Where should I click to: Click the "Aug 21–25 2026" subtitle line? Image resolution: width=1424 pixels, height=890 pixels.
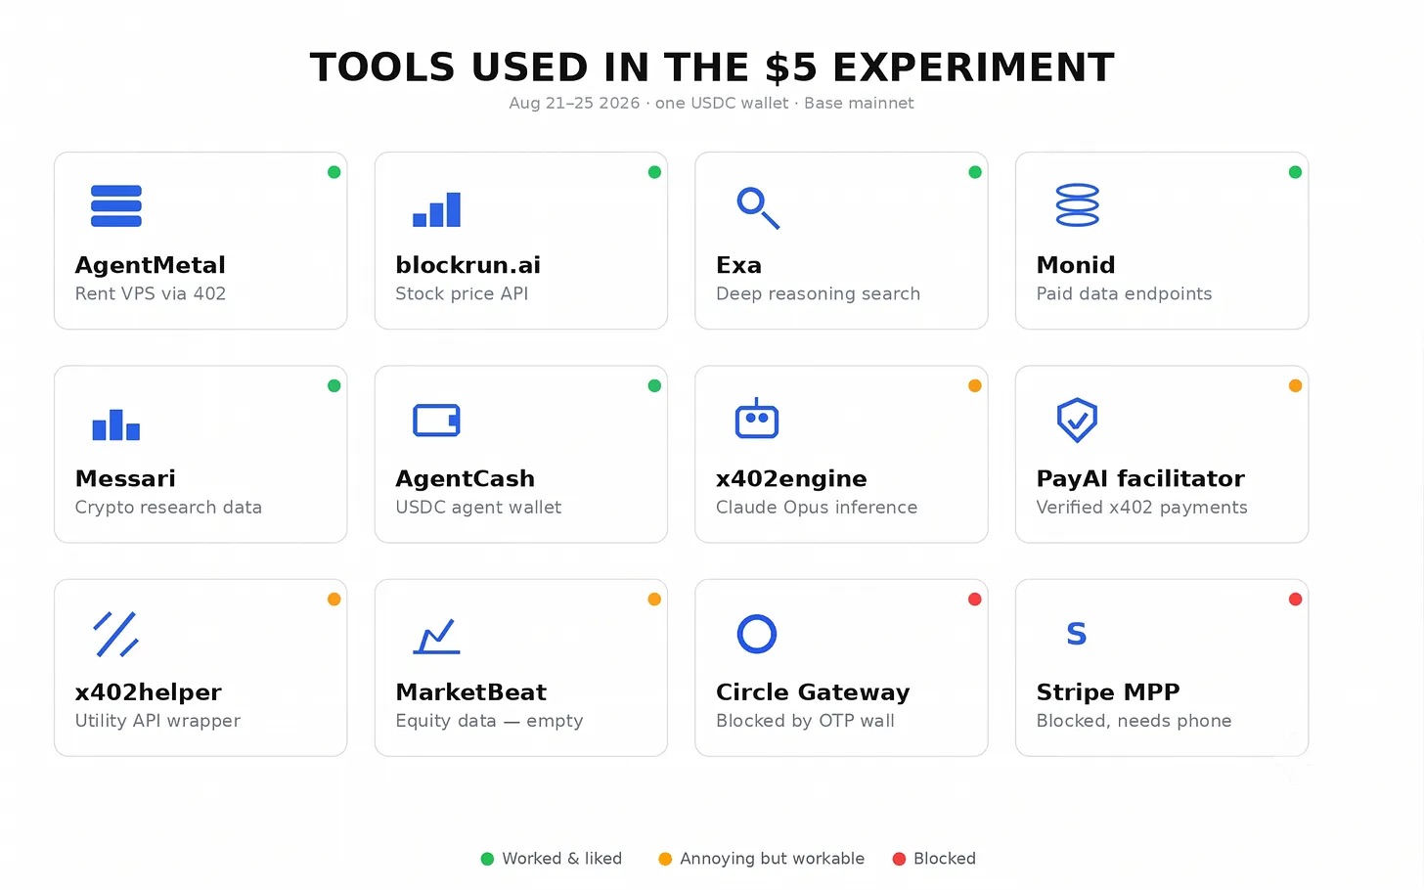tap(712, 103)
